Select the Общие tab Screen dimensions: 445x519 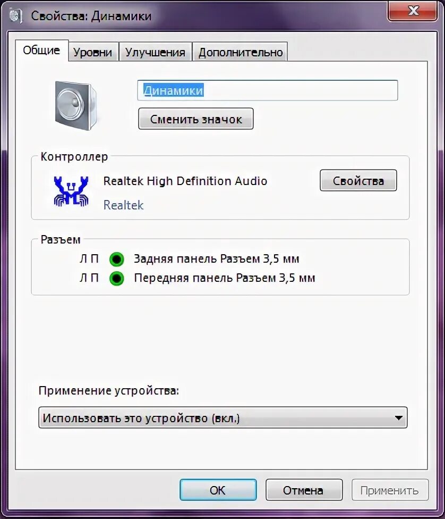tap(41, 51)
